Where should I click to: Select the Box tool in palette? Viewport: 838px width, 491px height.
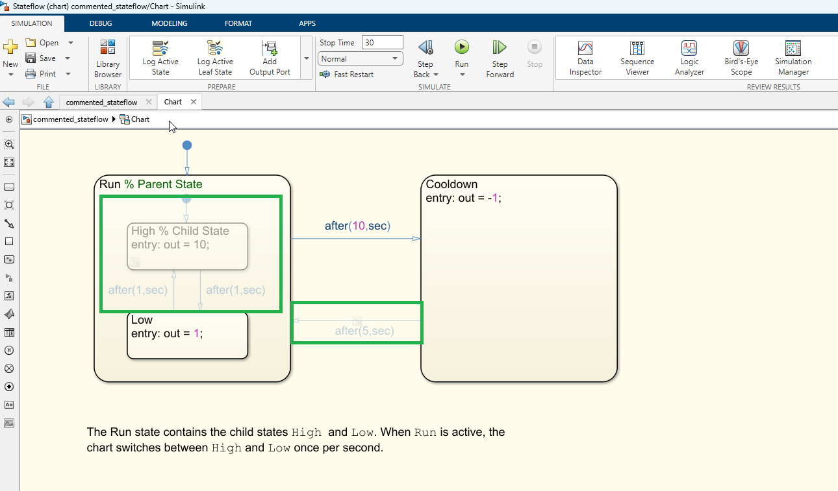pos(9,241)
